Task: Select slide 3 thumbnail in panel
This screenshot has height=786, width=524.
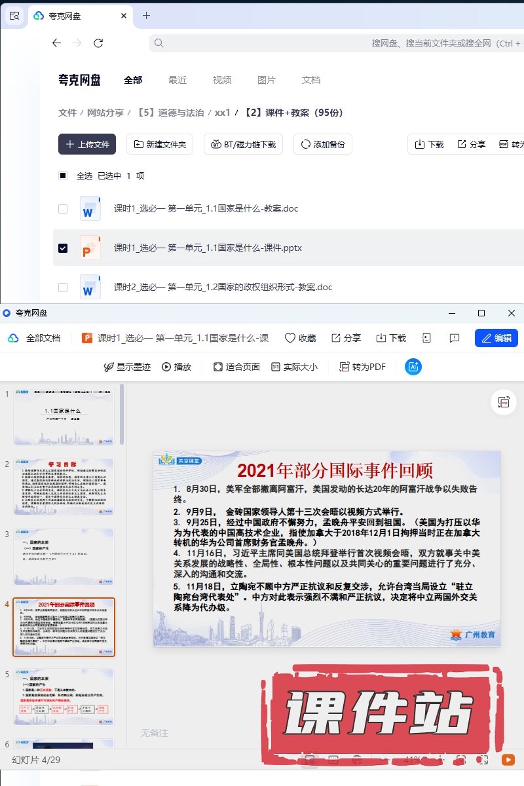Action: [x=64, y=557]
